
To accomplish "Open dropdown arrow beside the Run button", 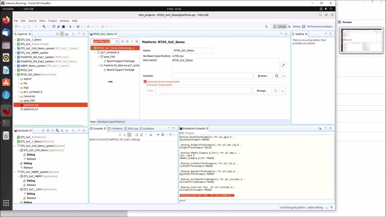I will pos(82,27).
